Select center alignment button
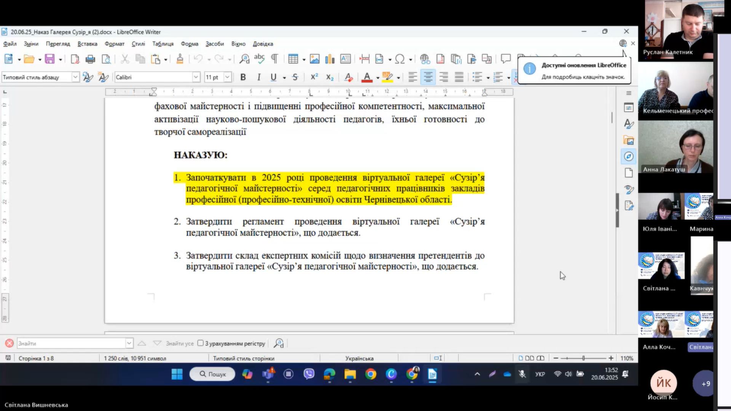The image size is (731, 411). pyautogui.click(x=428, y=77)
